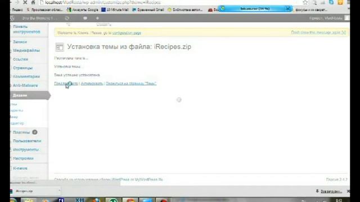Click the Просмотреть preview link
This screenshot has height=202, width=360.
tap(66, 84)
